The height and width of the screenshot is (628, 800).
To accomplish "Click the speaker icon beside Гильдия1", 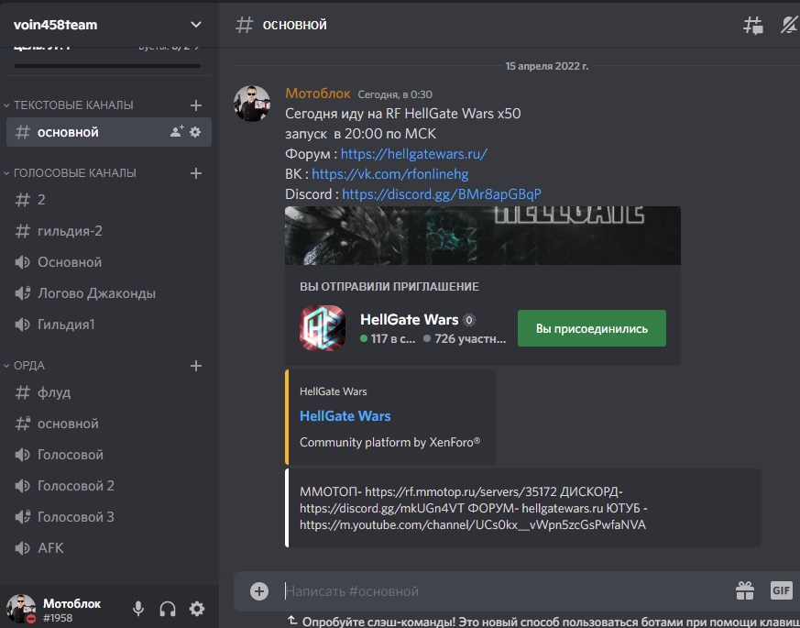I will click(x=22, y=325).
